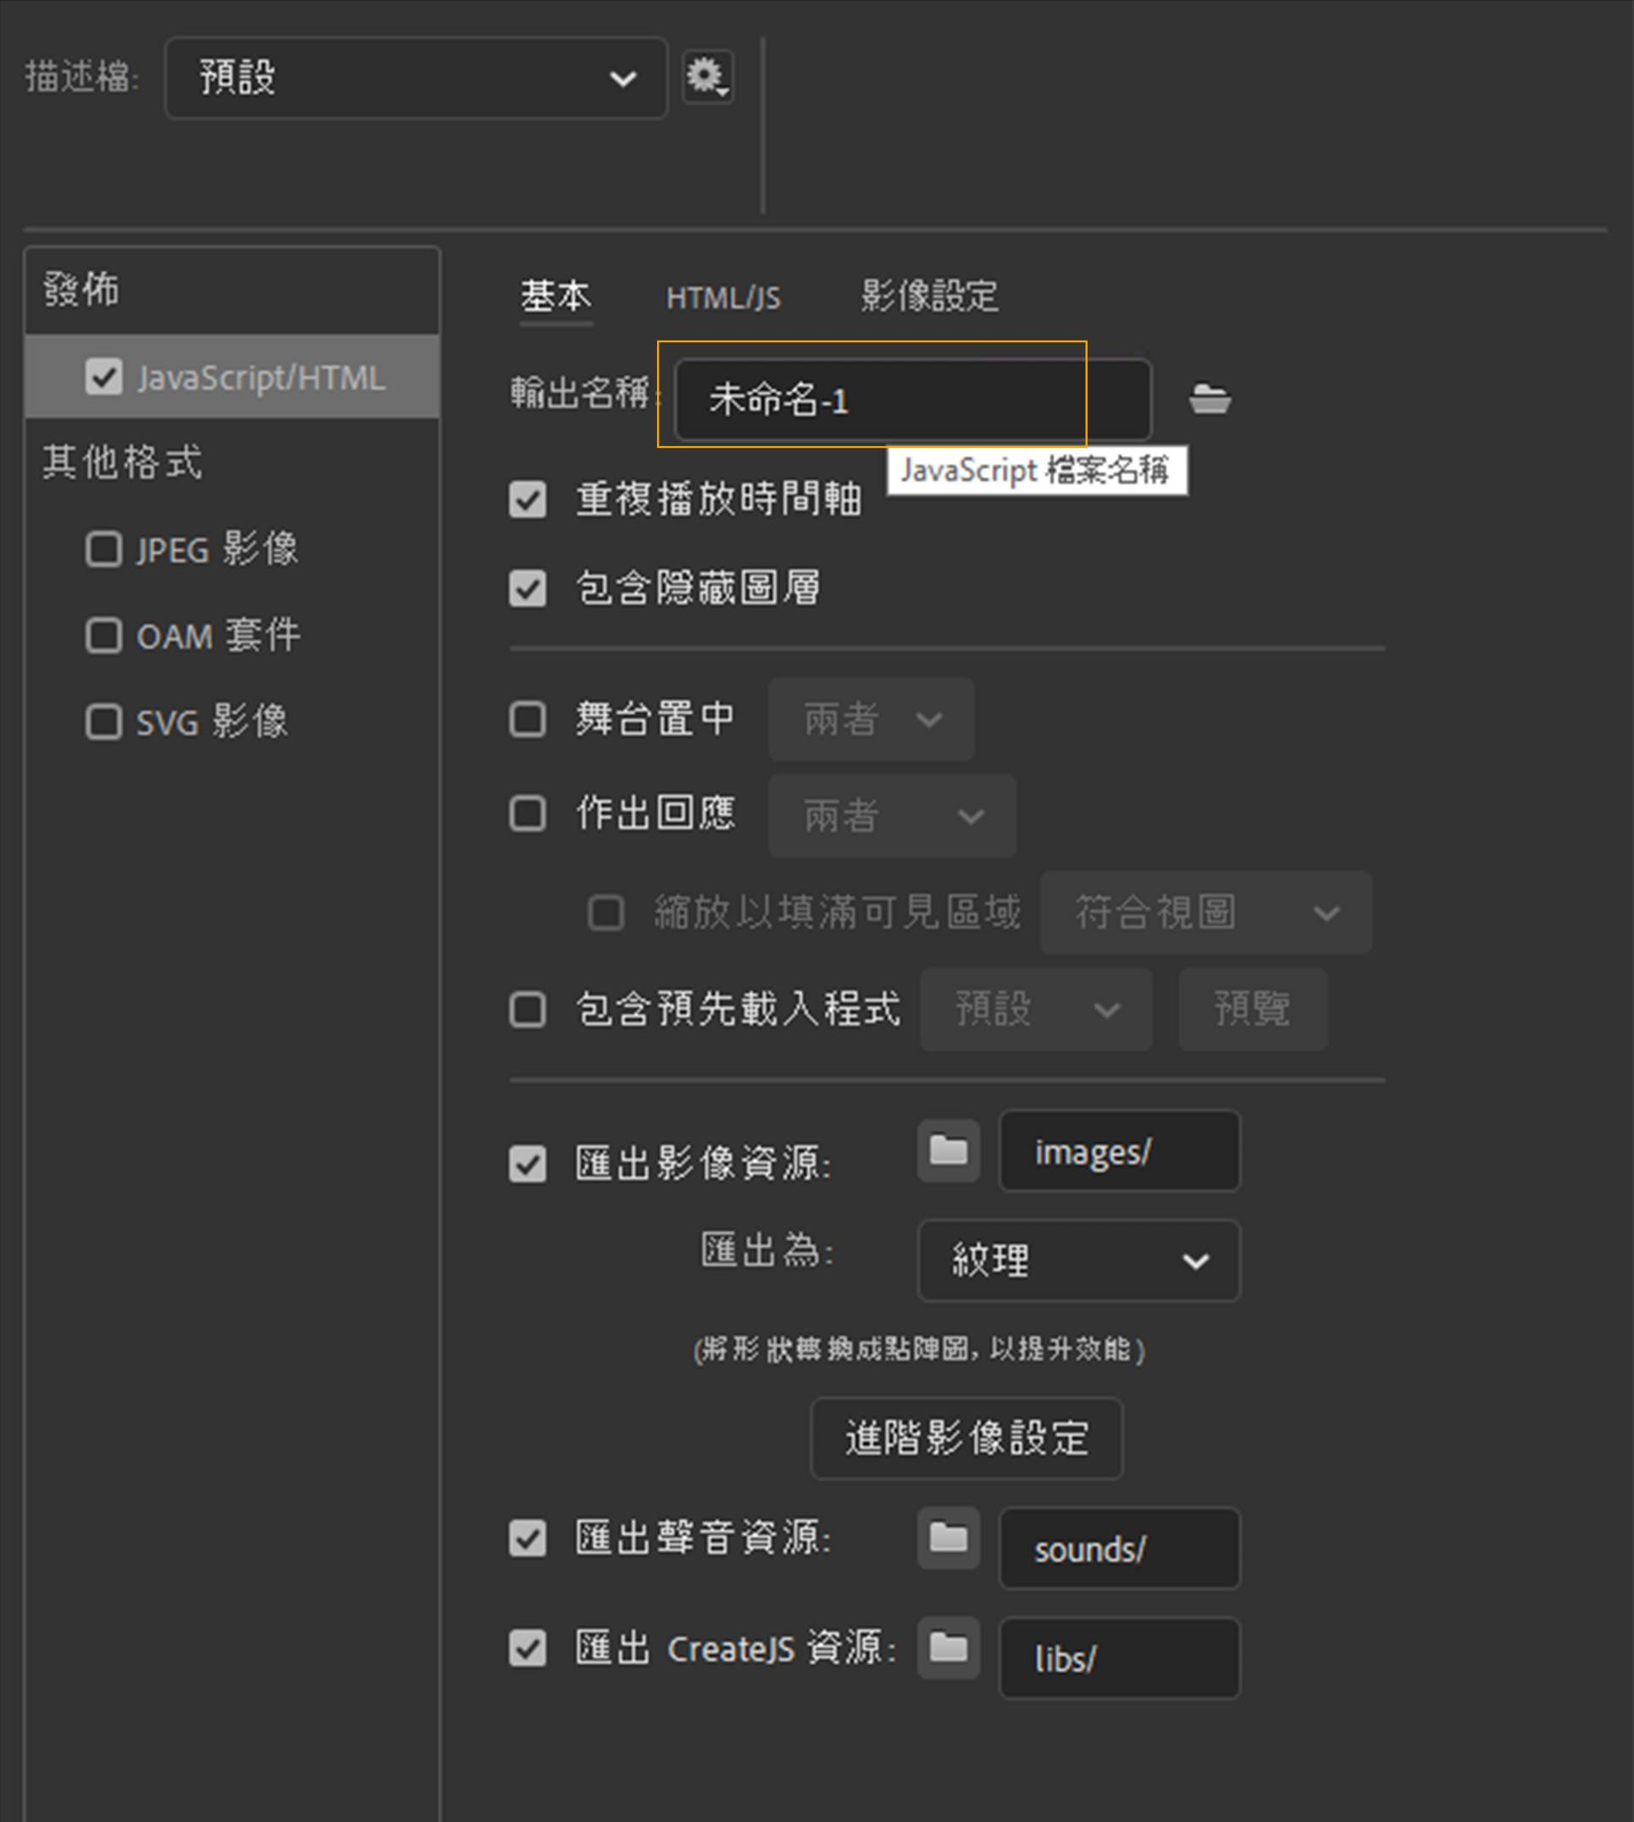Uncheck the 包含隱藏圖層 checkbox
Viewport: 1634px width, 1822px height.
tap(527, 589)
